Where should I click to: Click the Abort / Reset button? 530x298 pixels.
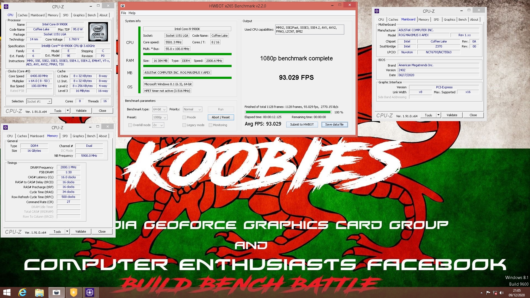221,117
